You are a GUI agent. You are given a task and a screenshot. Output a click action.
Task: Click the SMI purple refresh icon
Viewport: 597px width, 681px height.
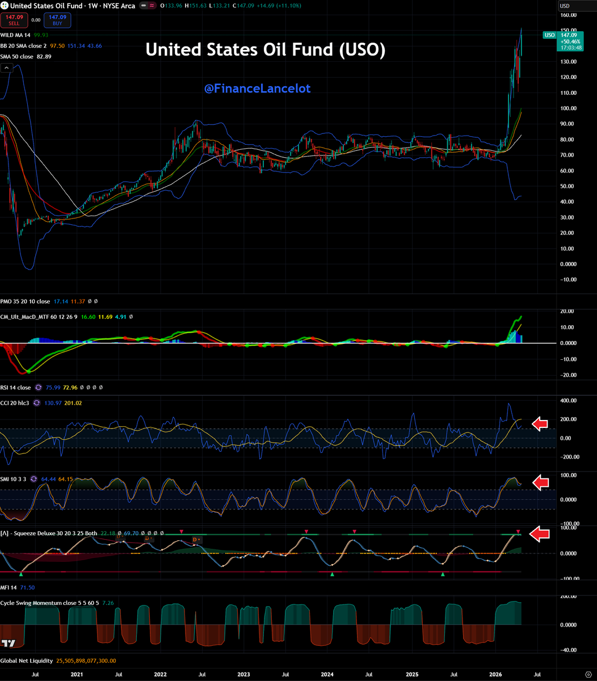(33, 478)
